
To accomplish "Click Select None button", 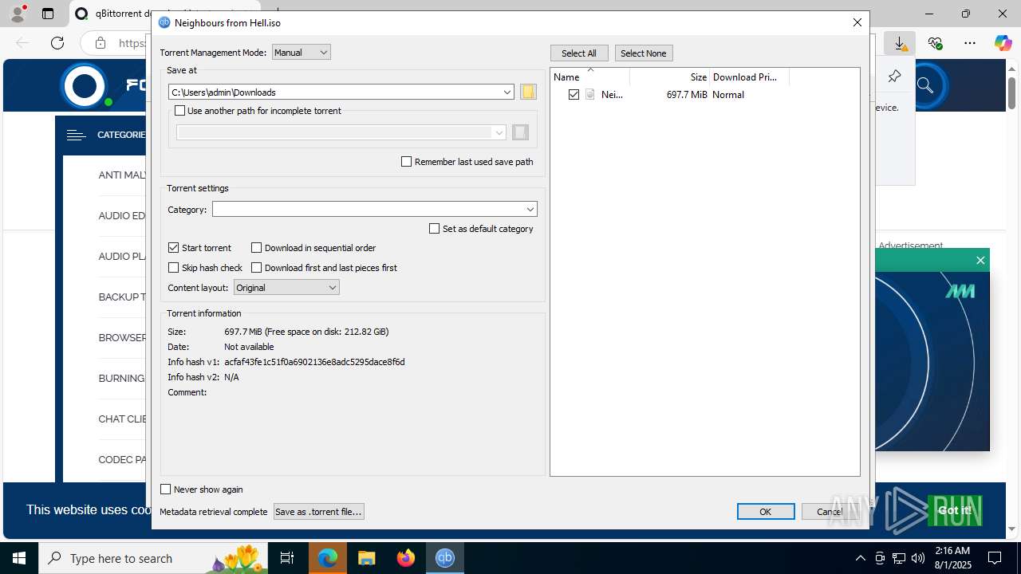I will point(643,53).
